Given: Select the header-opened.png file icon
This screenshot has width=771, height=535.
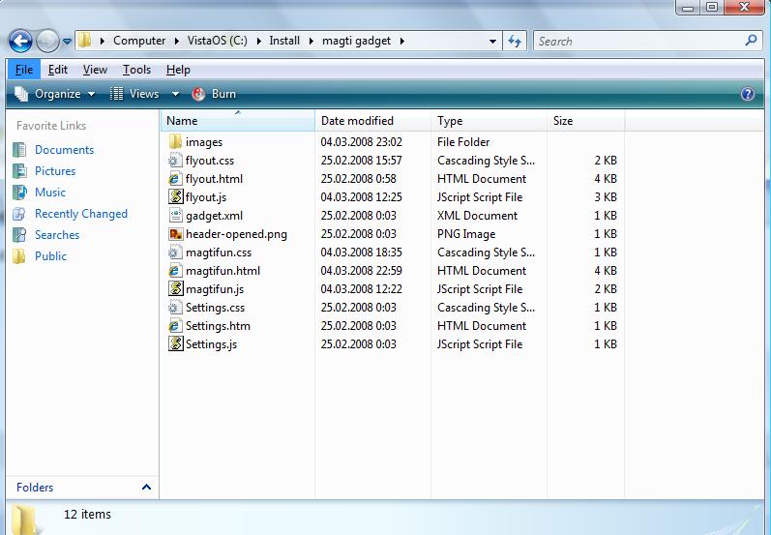Looking at the screenshot, I should 175,234.
